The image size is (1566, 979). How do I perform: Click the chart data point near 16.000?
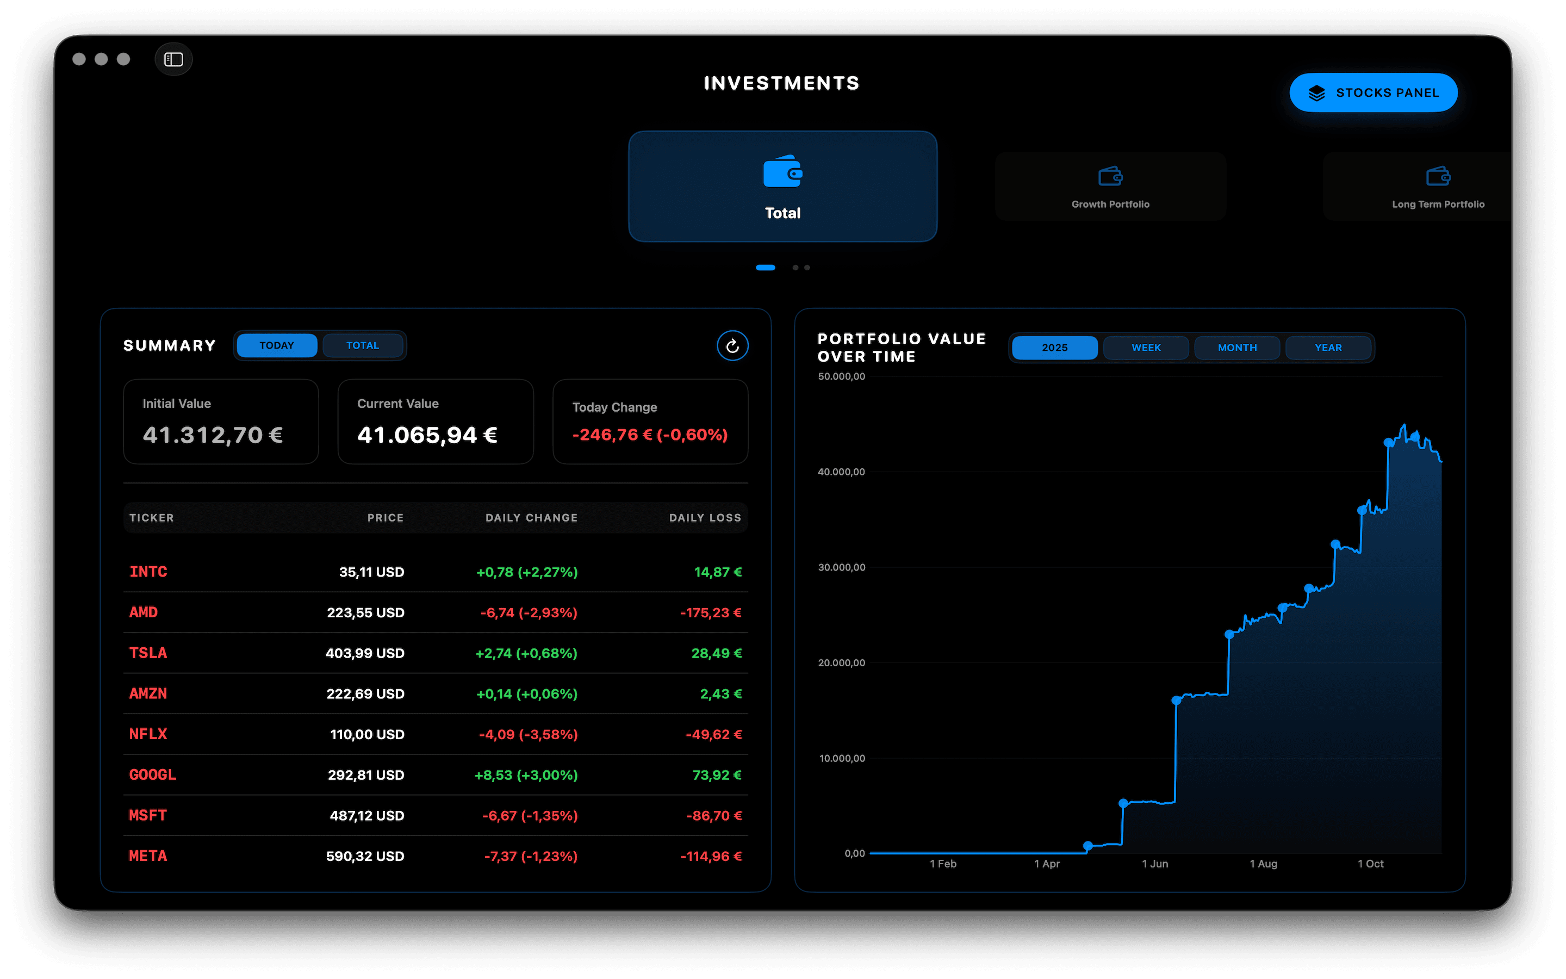(x=1177, y=700)
